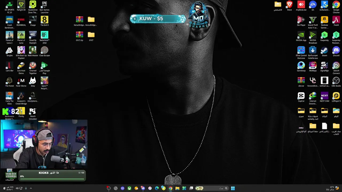This screenshot has height=192, width=342.
Task: Open Task View in the taskbar
Action: click(x=191, y=188)
